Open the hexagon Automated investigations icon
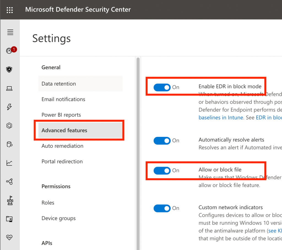The height and width of the screenshot is (250, 282). [x=9, y=126]
